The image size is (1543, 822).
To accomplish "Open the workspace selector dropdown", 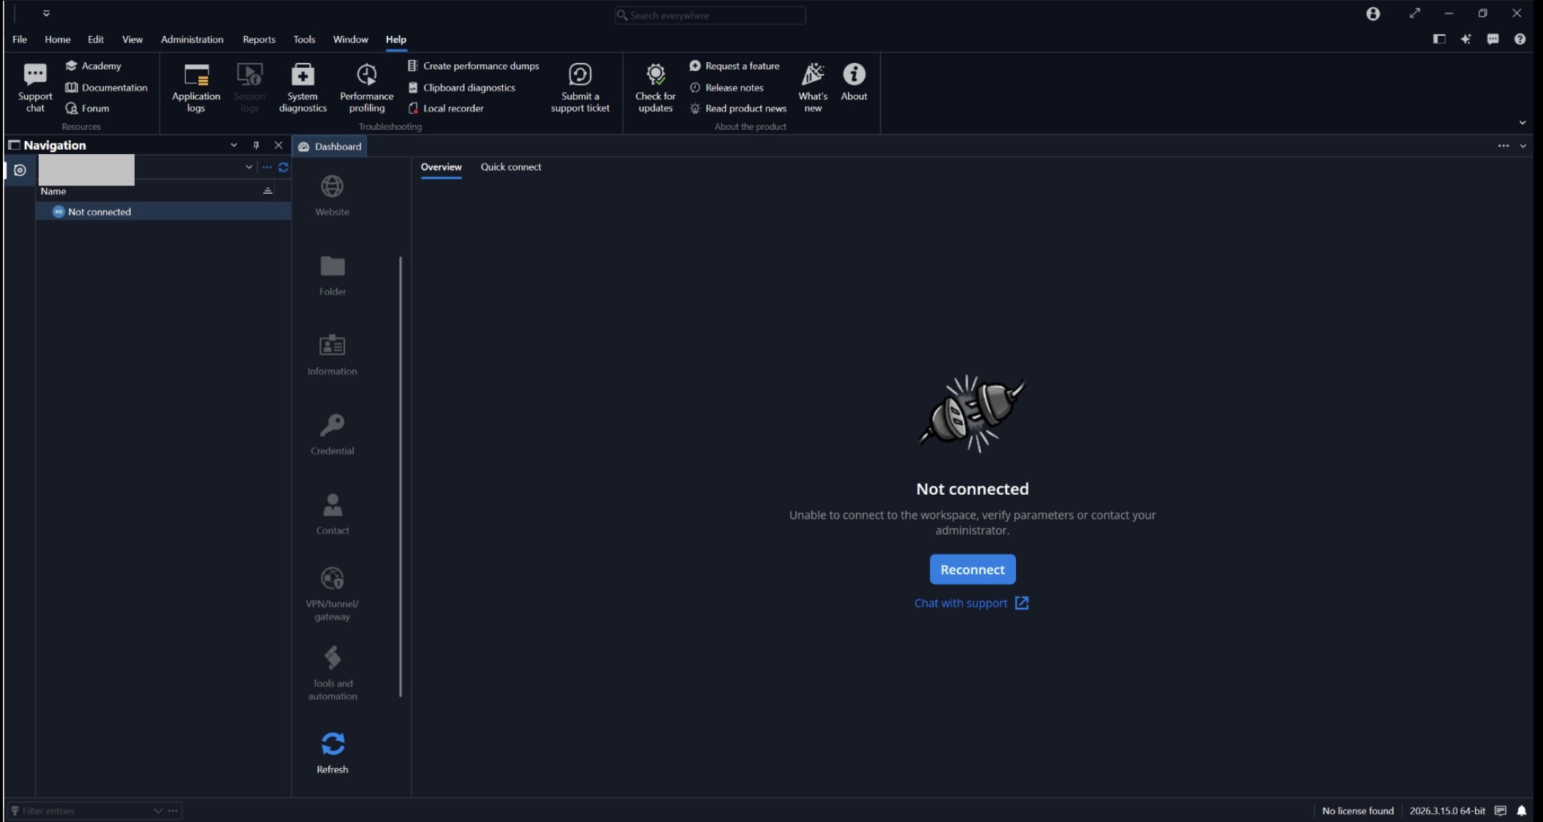I will [249, 167].
